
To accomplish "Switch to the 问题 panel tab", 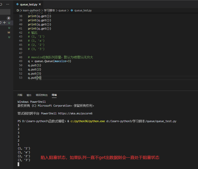I will tap(20, 95).
